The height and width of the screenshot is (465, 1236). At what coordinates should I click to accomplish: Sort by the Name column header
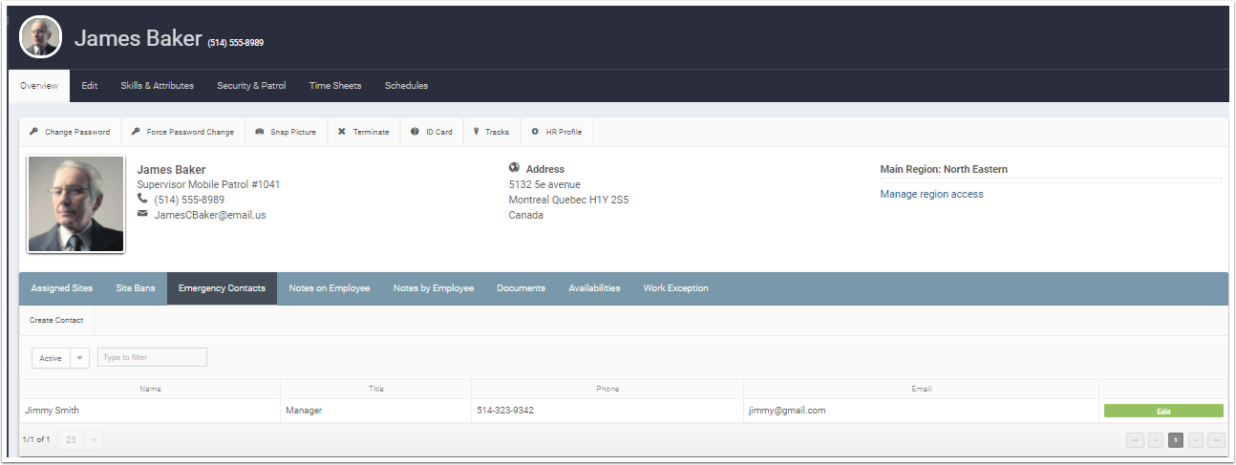pyautogui.click(x=150, y=389)
